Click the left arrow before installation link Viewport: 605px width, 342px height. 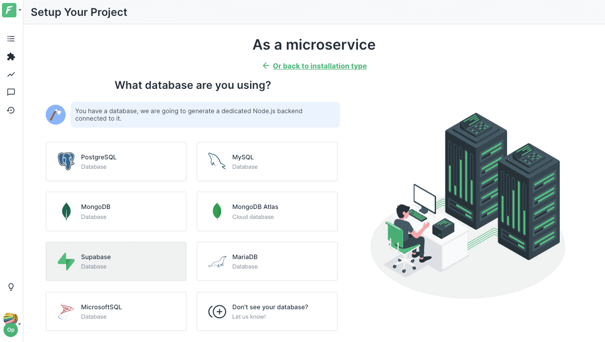click(266, 66)
